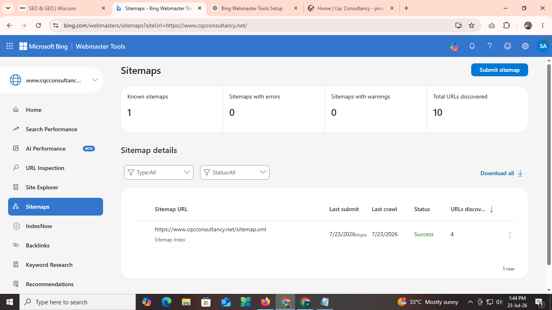
Task: Click the Known sitemaps count 1
Action: [129, 113]
